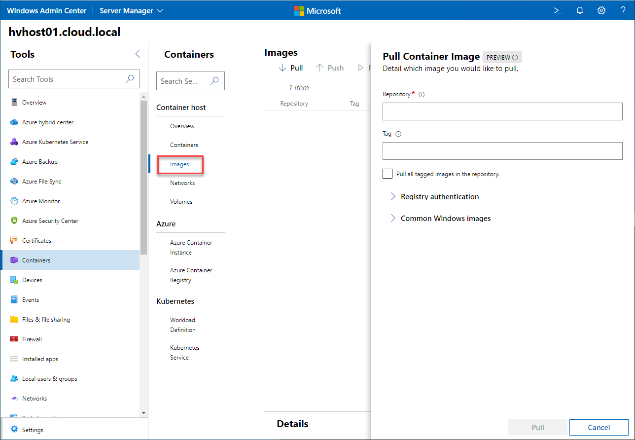Open the settings gear in header
635x440 pixels.
point(601,10)
